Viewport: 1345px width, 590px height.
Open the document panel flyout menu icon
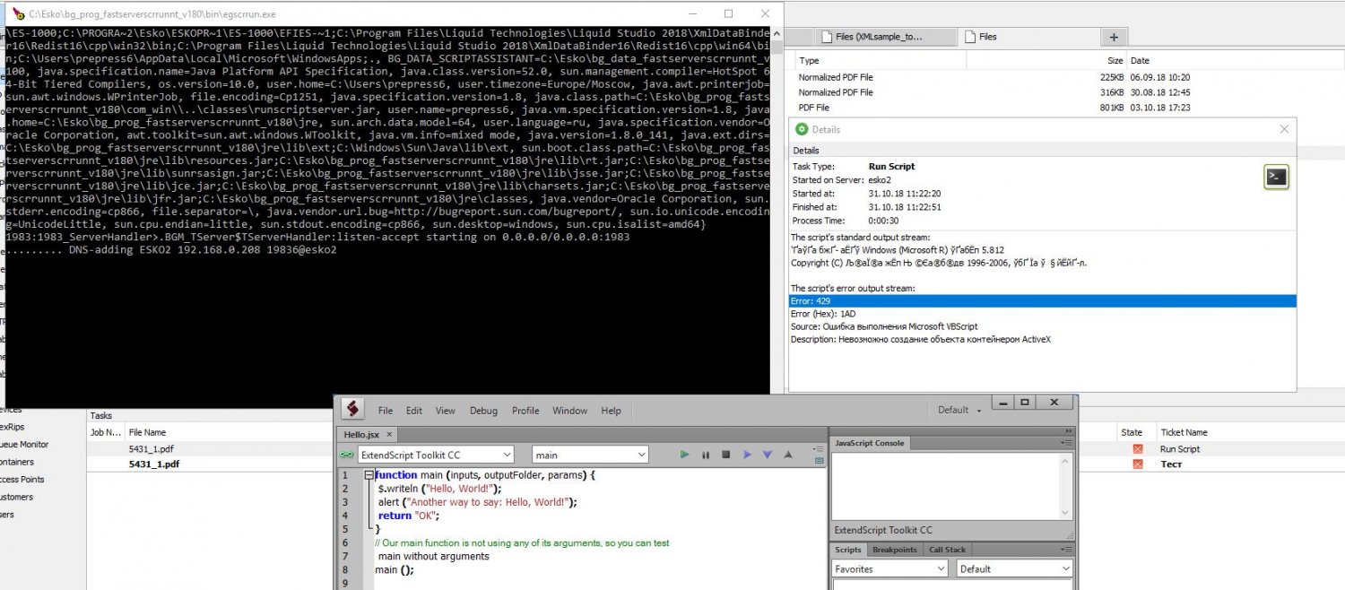817,448
